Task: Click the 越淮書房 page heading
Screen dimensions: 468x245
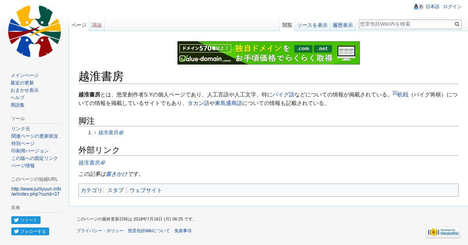Action: point(101,76)
